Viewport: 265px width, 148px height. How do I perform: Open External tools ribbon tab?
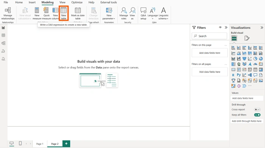click(x=108, y=2)
